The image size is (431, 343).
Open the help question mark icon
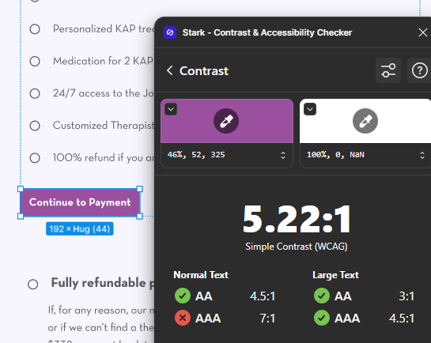coord(419,70)
